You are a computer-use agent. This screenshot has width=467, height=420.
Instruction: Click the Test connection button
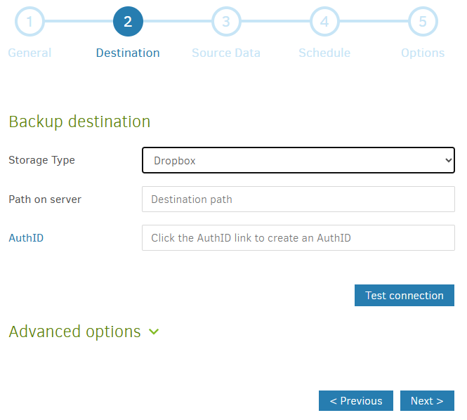point(404,295)
